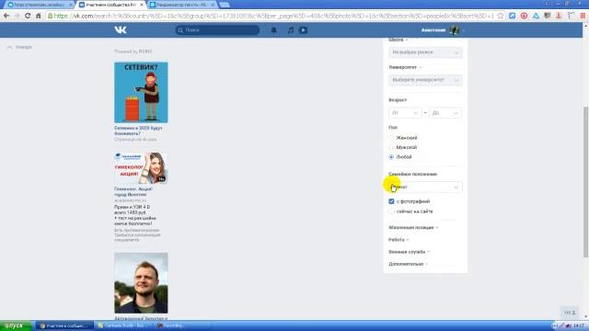
Task: Select the Любой gender radio button
Action: pyautogui.click(x=391, y=157)
